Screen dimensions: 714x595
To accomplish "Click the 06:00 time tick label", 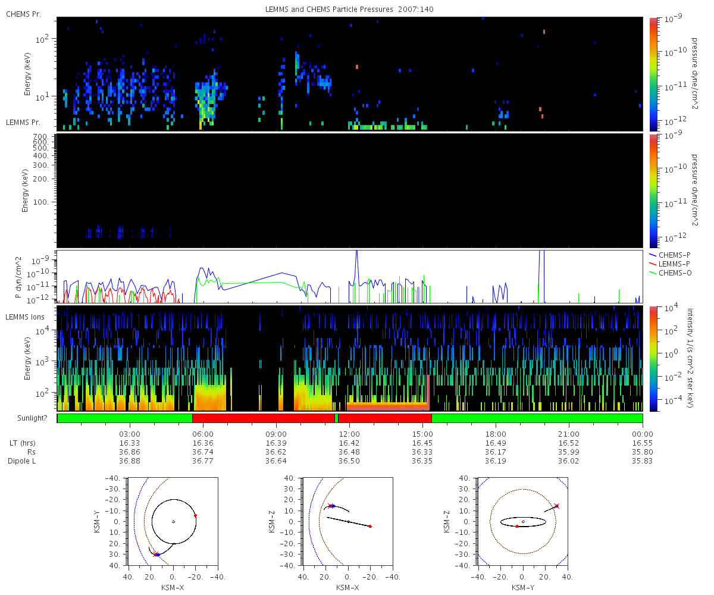I will [203, 434].
